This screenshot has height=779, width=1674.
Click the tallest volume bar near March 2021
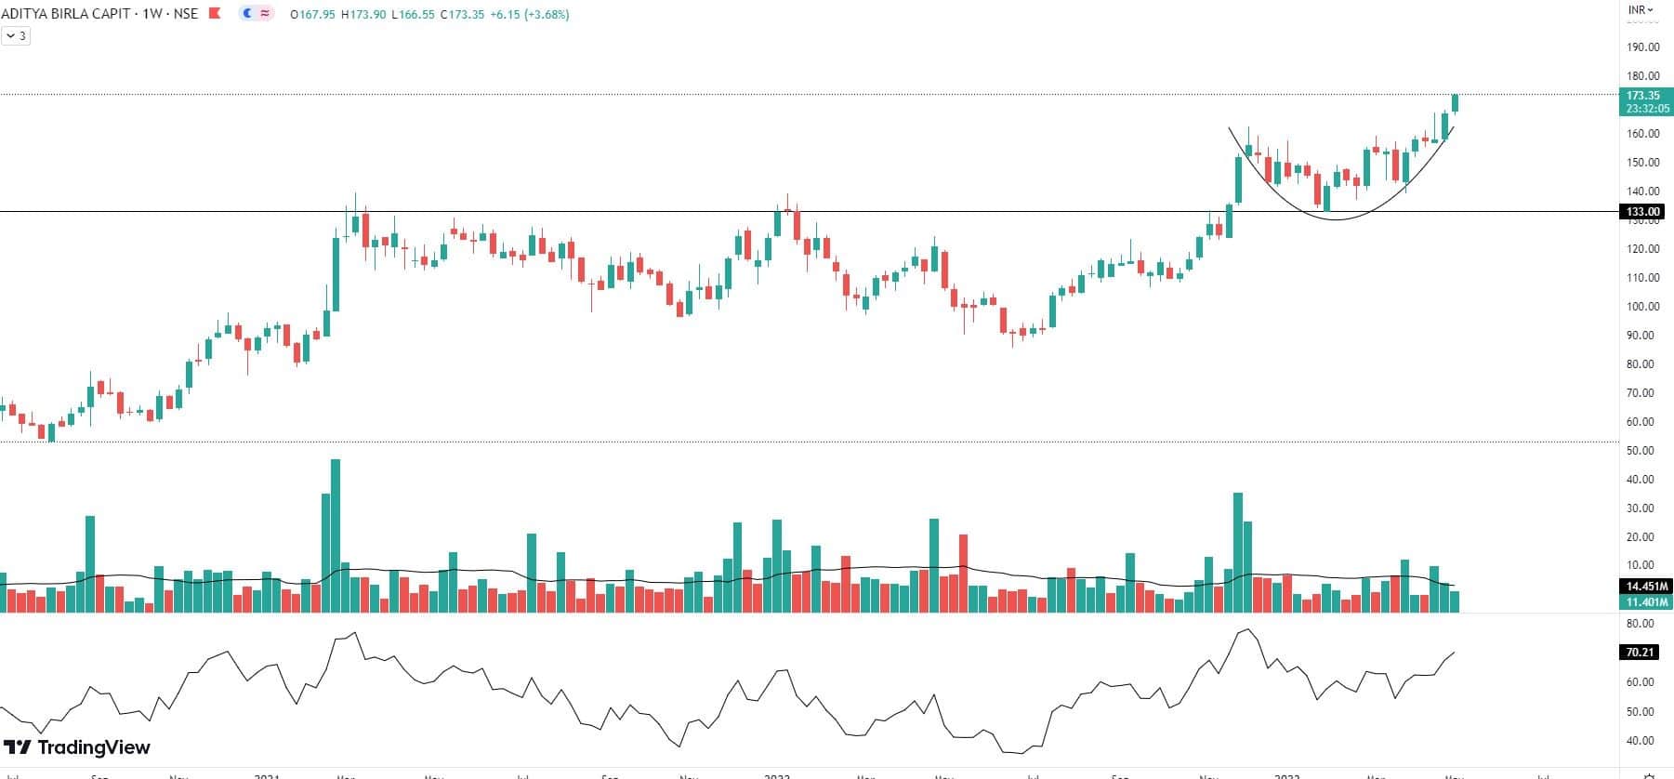click(336, 535)
